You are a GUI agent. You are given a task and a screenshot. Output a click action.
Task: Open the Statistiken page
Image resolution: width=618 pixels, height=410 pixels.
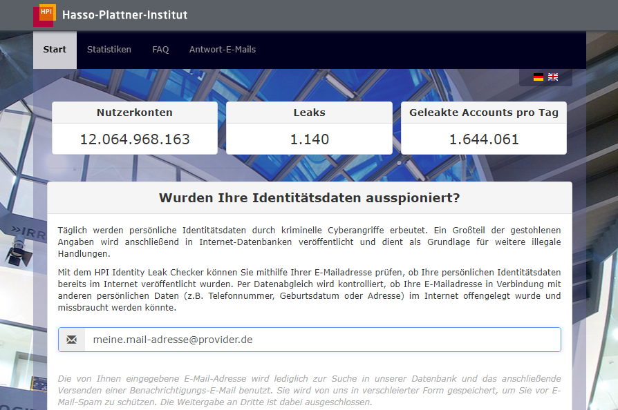(109, 50)
